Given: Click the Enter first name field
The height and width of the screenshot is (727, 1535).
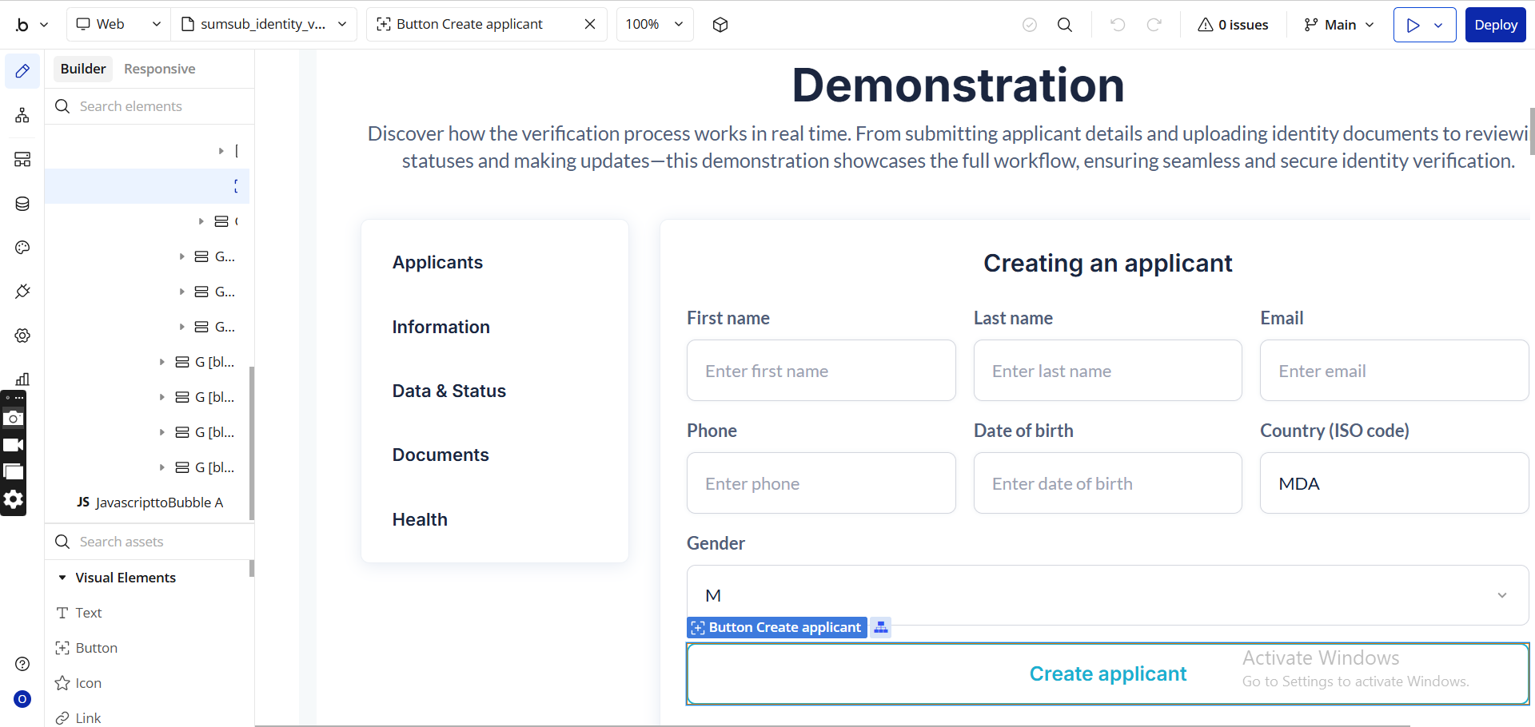Looking at the screenshot, I should click(x=820, y=371).
